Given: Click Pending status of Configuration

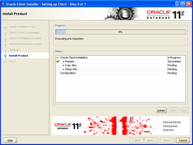Looking at the screenshot, I should click(x=172, y=73).
